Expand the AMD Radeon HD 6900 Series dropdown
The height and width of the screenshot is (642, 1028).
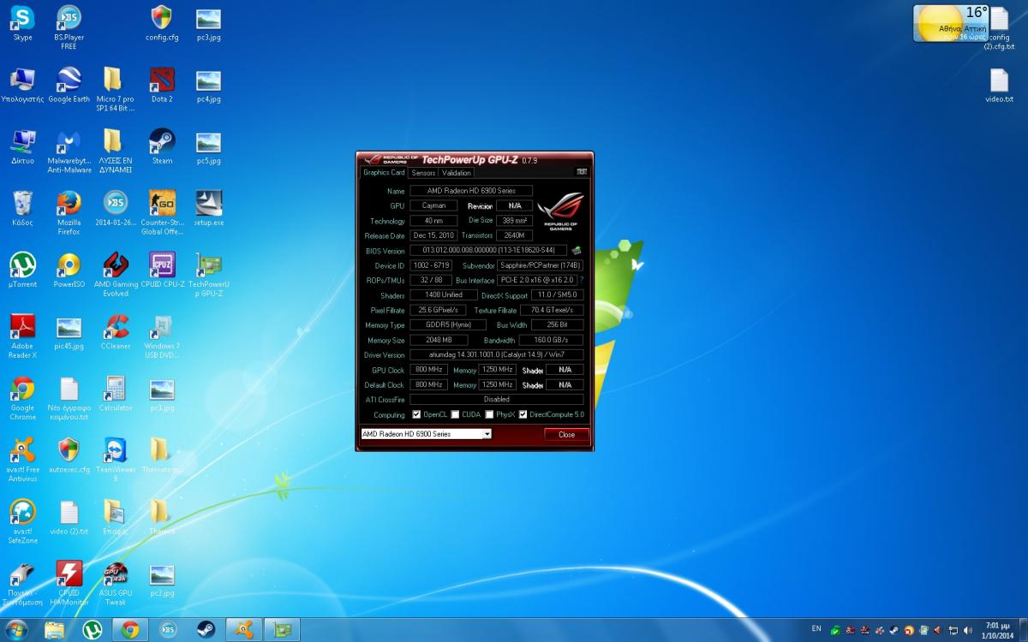pos(487,434)
